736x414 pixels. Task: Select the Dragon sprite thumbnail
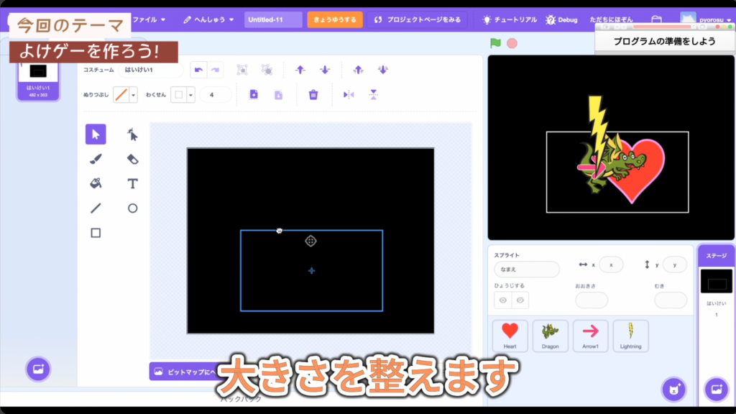point(550,334)
